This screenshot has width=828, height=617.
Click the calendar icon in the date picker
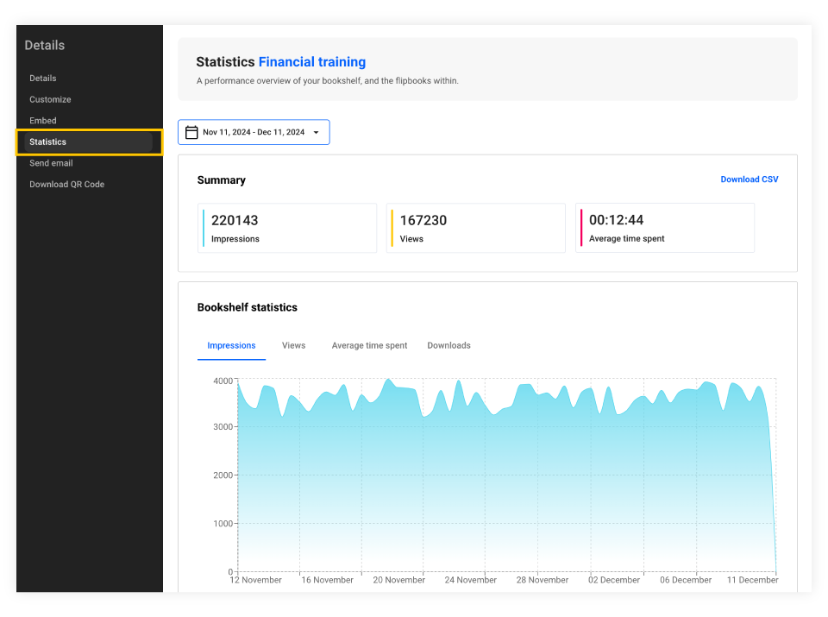point(191,131)
